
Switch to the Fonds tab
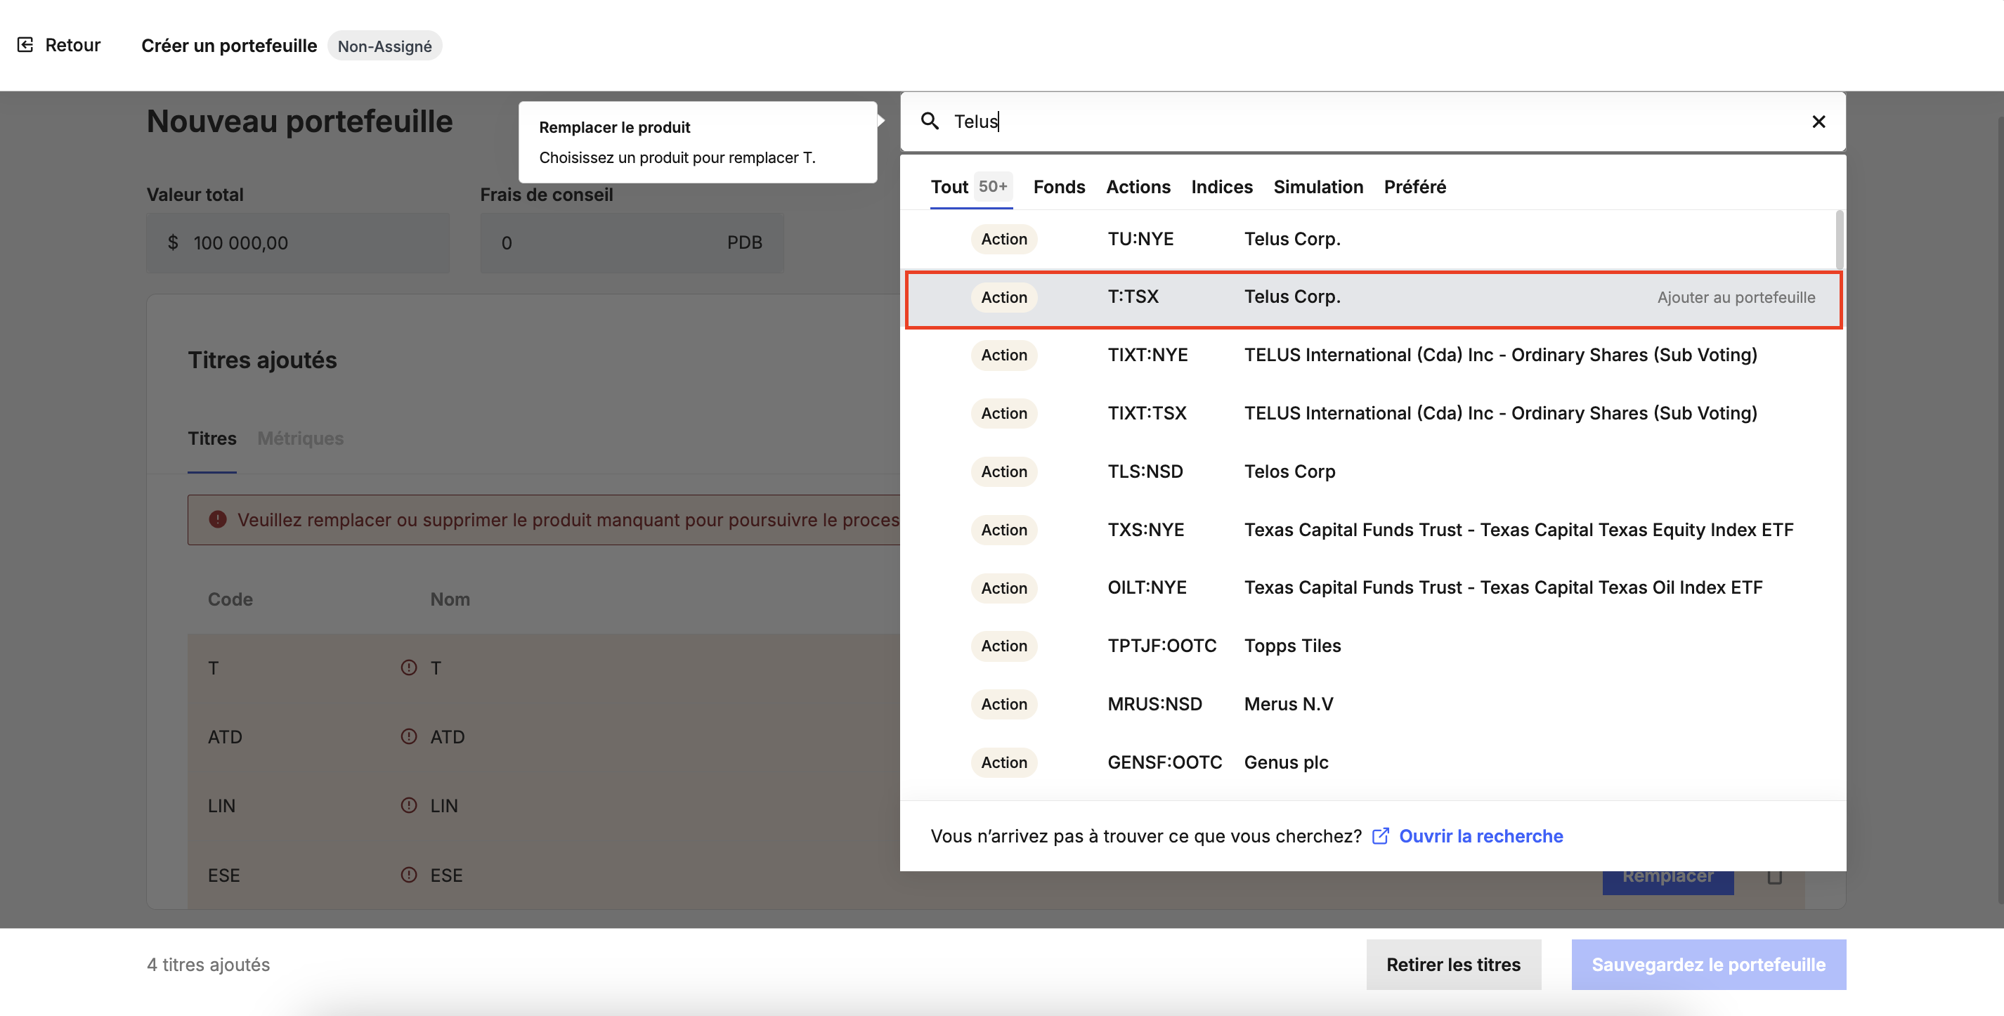point(1059,187)
